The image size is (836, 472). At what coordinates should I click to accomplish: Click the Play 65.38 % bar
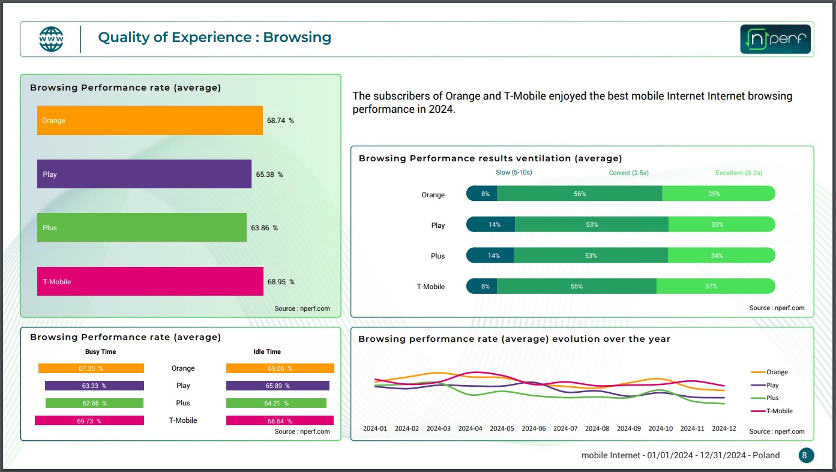144,174
